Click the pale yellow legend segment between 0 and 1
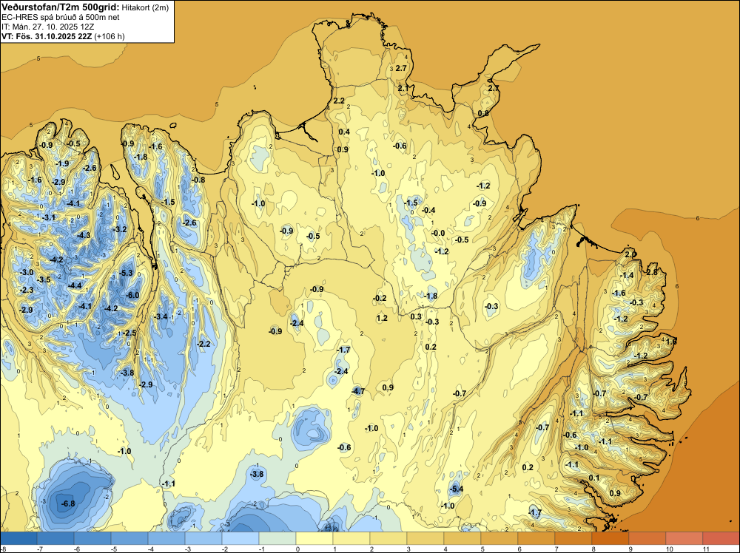 tap(314, 538)
